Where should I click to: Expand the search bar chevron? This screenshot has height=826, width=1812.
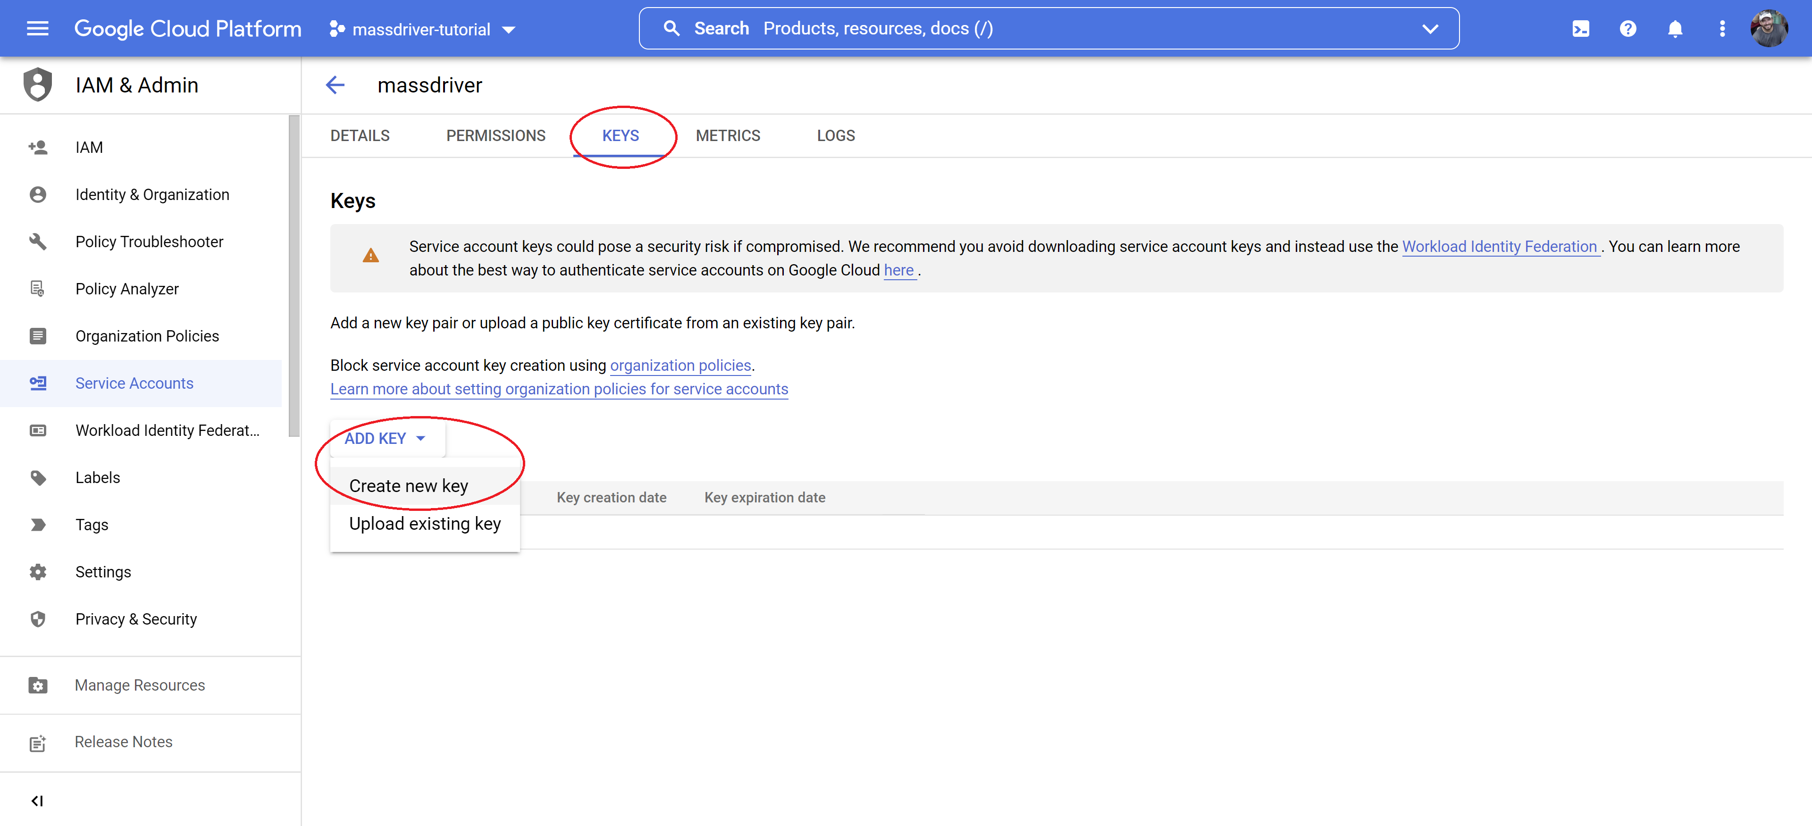[x=1430, y=29]
